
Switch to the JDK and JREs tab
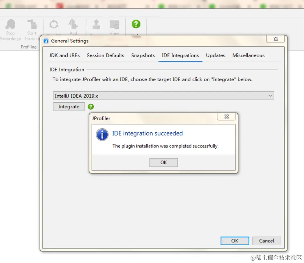64,55
